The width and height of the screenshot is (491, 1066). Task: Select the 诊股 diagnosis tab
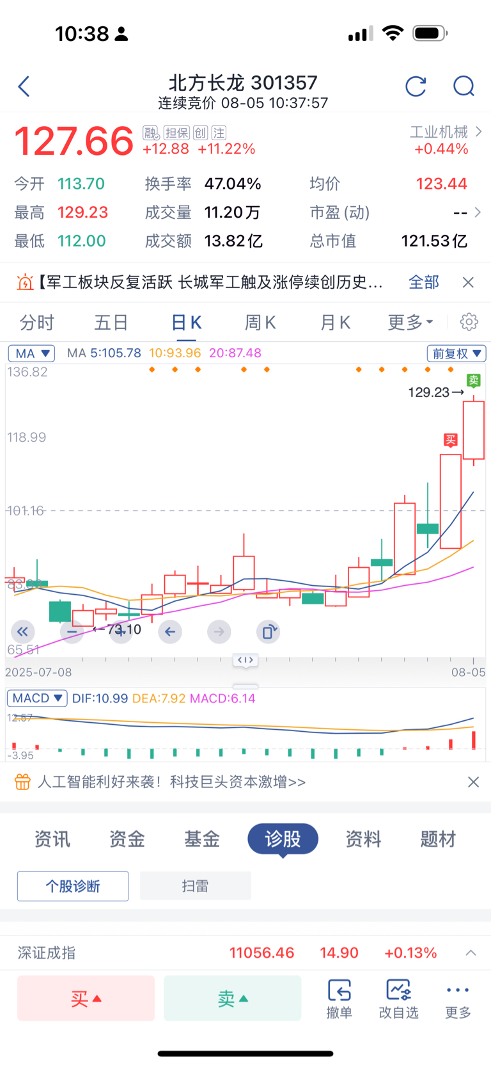point(283,839)
